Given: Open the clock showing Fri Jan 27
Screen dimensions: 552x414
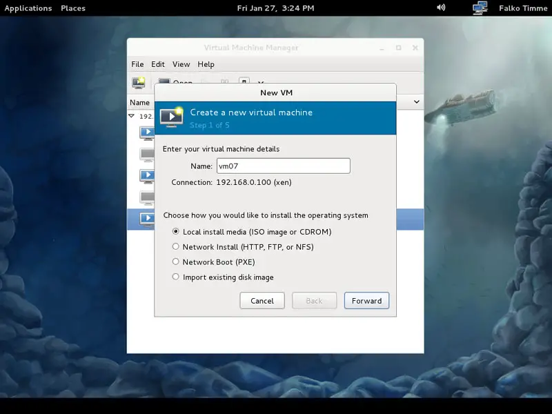Looking at the screenshot, I should point(275,8).
